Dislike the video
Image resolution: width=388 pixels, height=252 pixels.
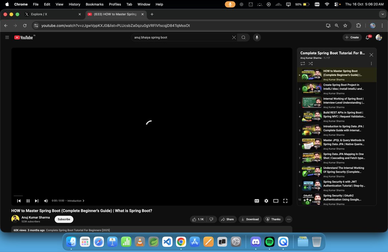pyautogui.click(x=211, y=219)
